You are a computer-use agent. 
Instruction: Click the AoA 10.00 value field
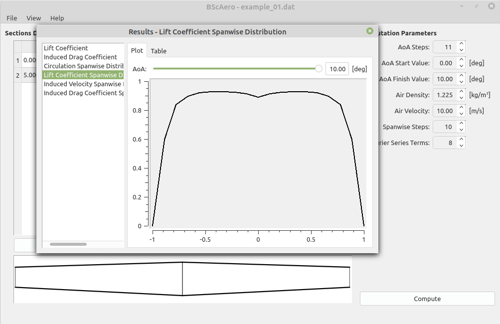(337, 69)
